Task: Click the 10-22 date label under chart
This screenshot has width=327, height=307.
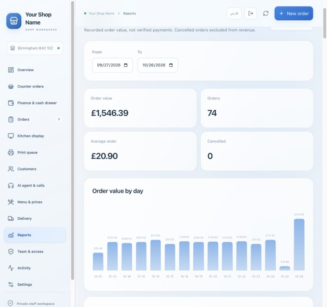Action: pyautogui.click(x=242, y=277)
